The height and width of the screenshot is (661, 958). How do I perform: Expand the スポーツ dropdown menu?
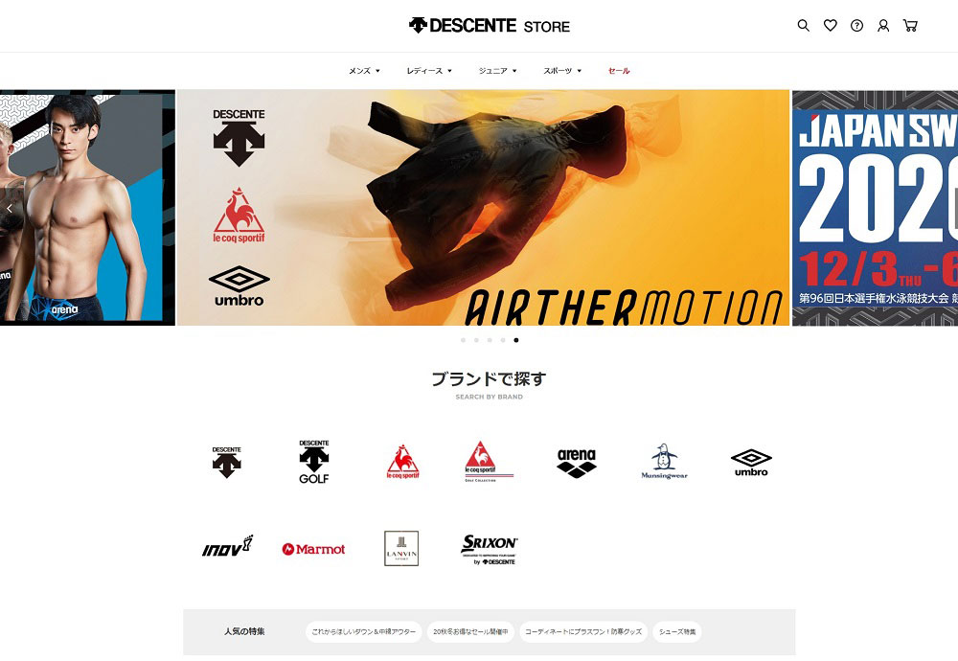(x=562, y=71)
